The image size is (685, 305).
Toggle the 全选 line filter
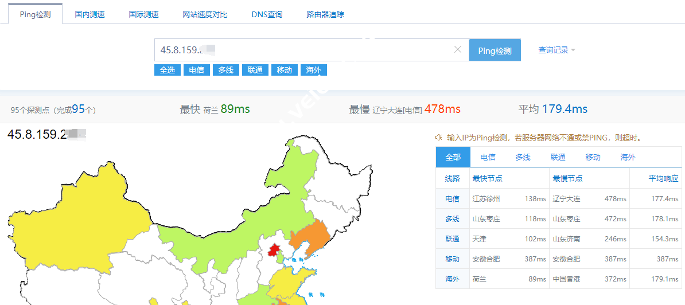(x=168, y=70)
